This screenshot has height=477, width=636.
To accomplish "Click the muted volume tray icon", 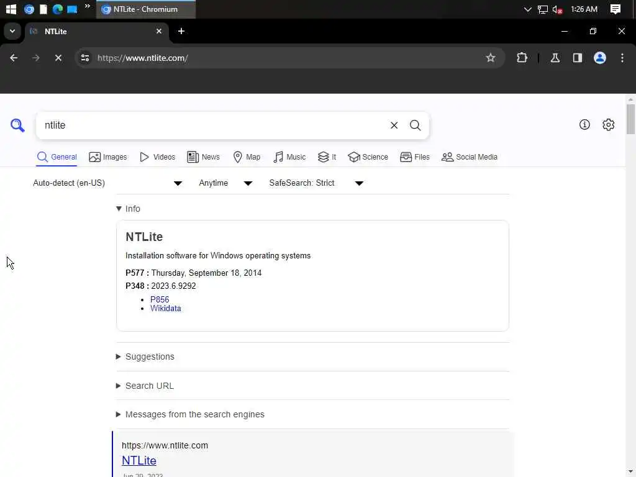I will click(x=557, y=9).
